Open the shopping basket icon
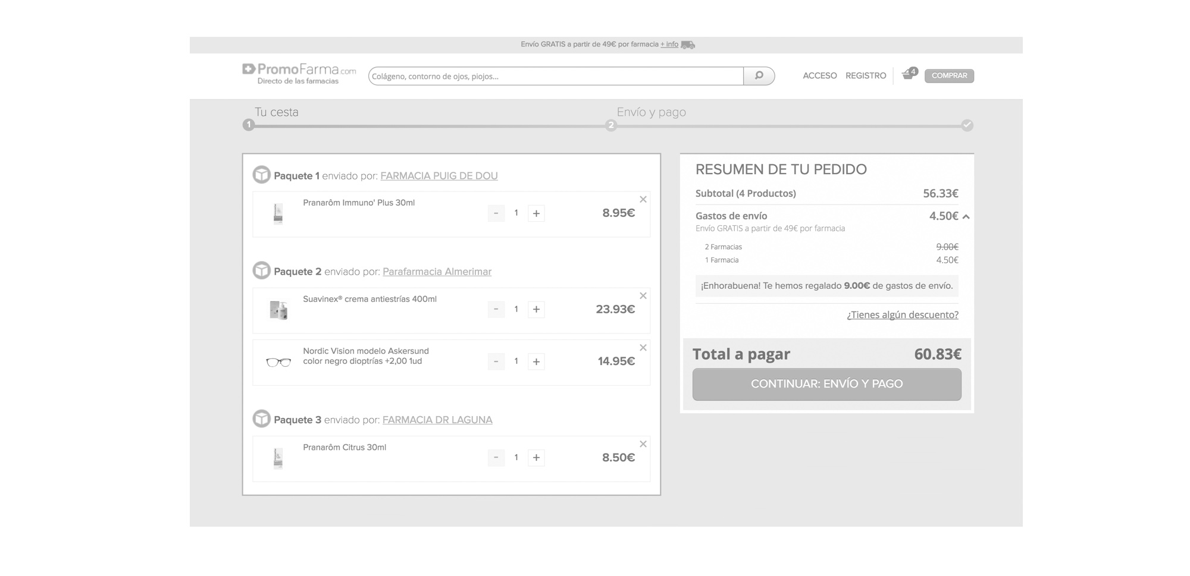1190x576 pixels. [x=909, y=74]
